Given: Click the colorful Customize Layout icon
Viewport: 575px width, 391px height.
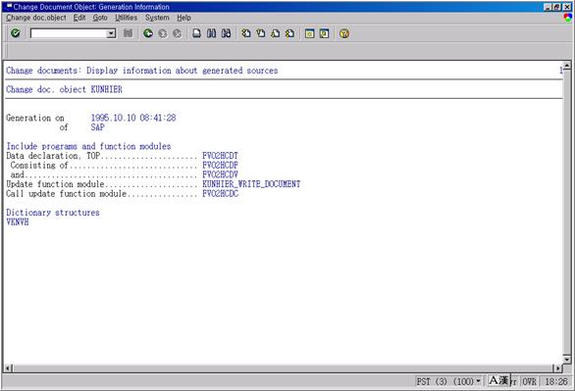Looking at the screenshot, I should pyautogui.click(x=568, y=18).
